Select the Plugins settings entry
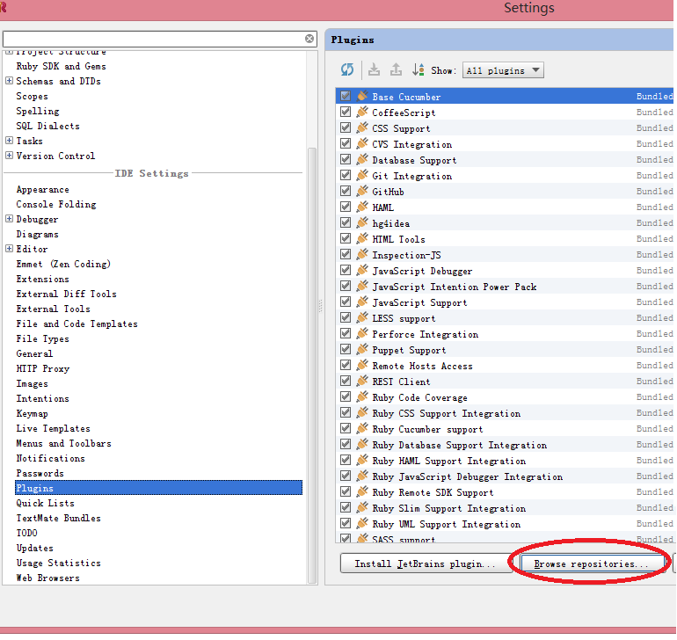677x640 pixels. [x=158, y=488]
